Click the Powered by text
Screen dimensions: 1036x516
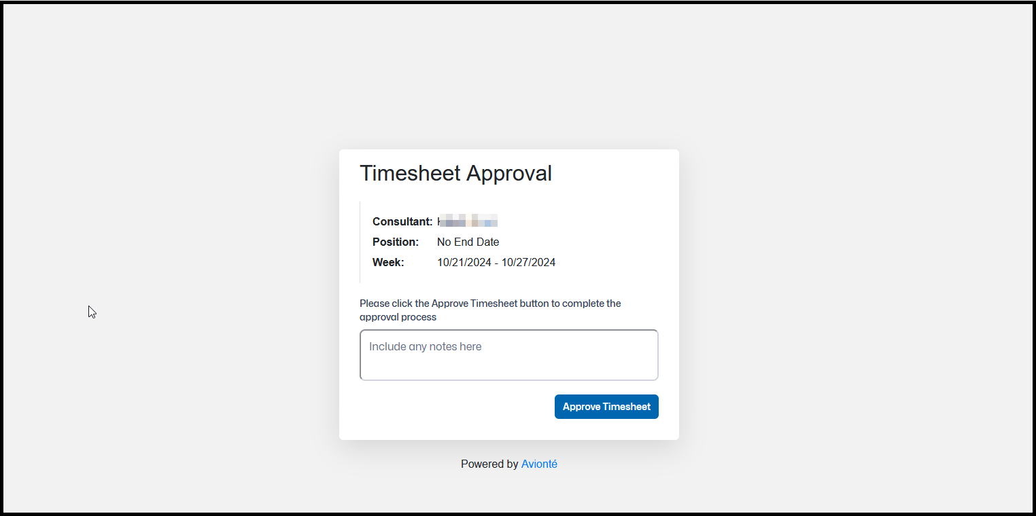tap(489, 464)
